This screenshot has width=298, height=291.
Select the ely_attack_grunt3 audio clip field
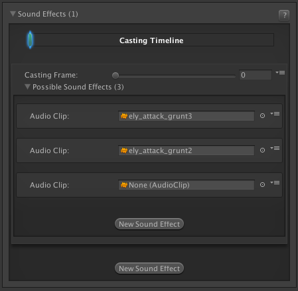[186, 116]
